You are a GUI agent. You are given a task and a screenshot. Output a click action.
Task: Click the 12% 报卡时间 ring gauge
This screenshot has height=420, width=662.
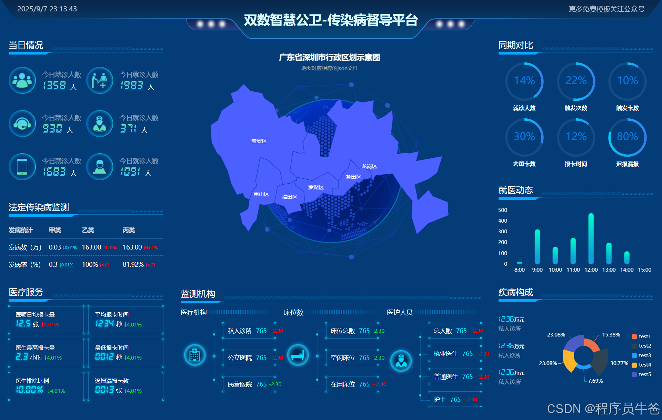[576, 137]
